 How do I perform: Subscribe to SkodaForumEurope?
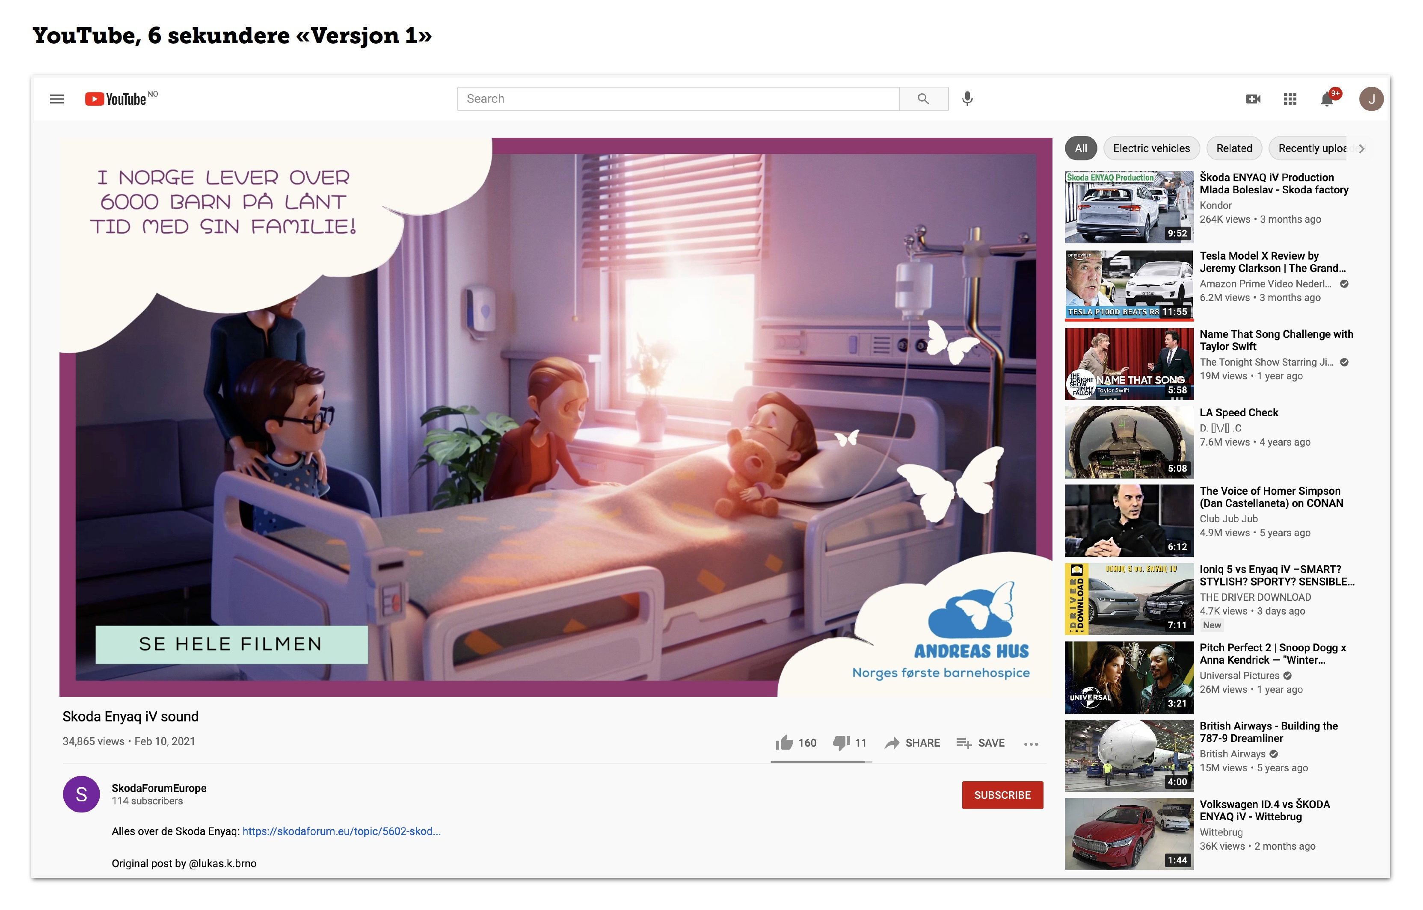[x=1002, y=795]
